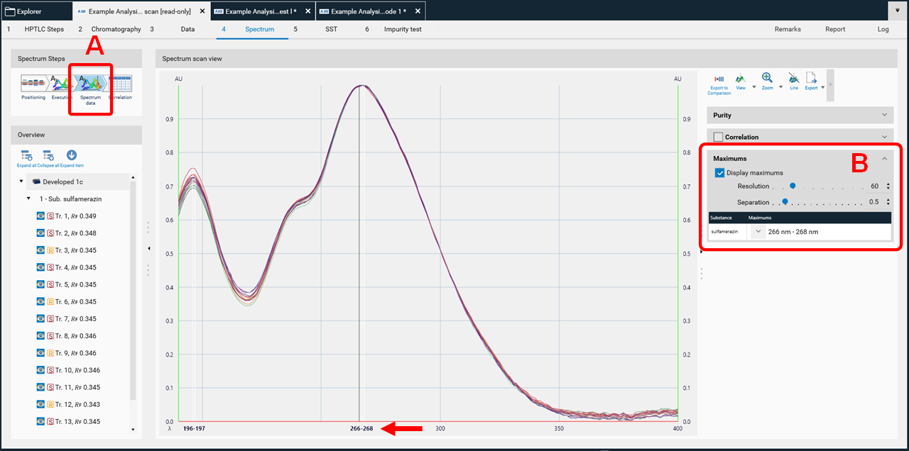Collapse the Developed 1c tree node
Image resolution: width=909 pixels, height=451 pixels.
[x=21, y=182]
